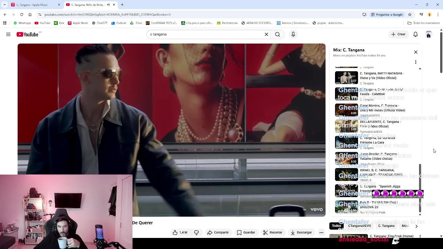
Task: Like the video (1,4 M)
Action: 180,232
